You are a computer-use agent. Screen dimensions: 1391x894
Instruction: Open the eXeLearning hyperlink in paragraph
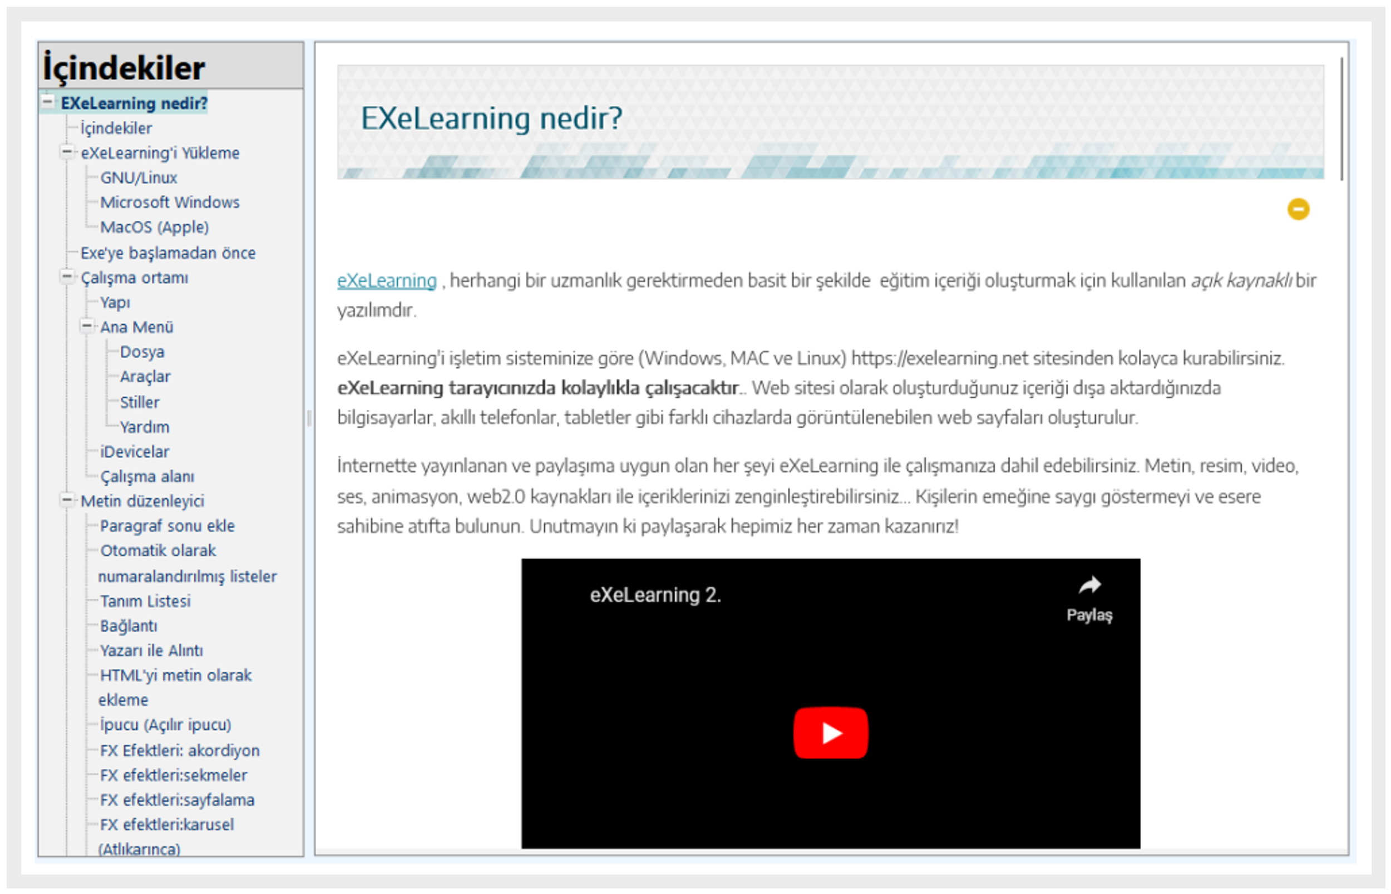pos(387,280)
